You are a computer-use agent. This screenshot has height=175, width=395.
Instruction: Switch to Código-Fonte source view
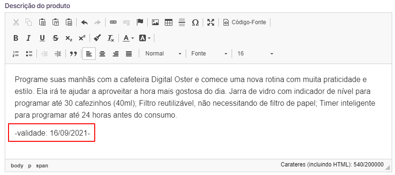click(244, 22)
